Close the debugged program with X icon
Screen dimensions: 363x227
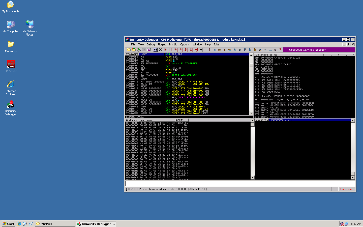click(x=160, y=50)
